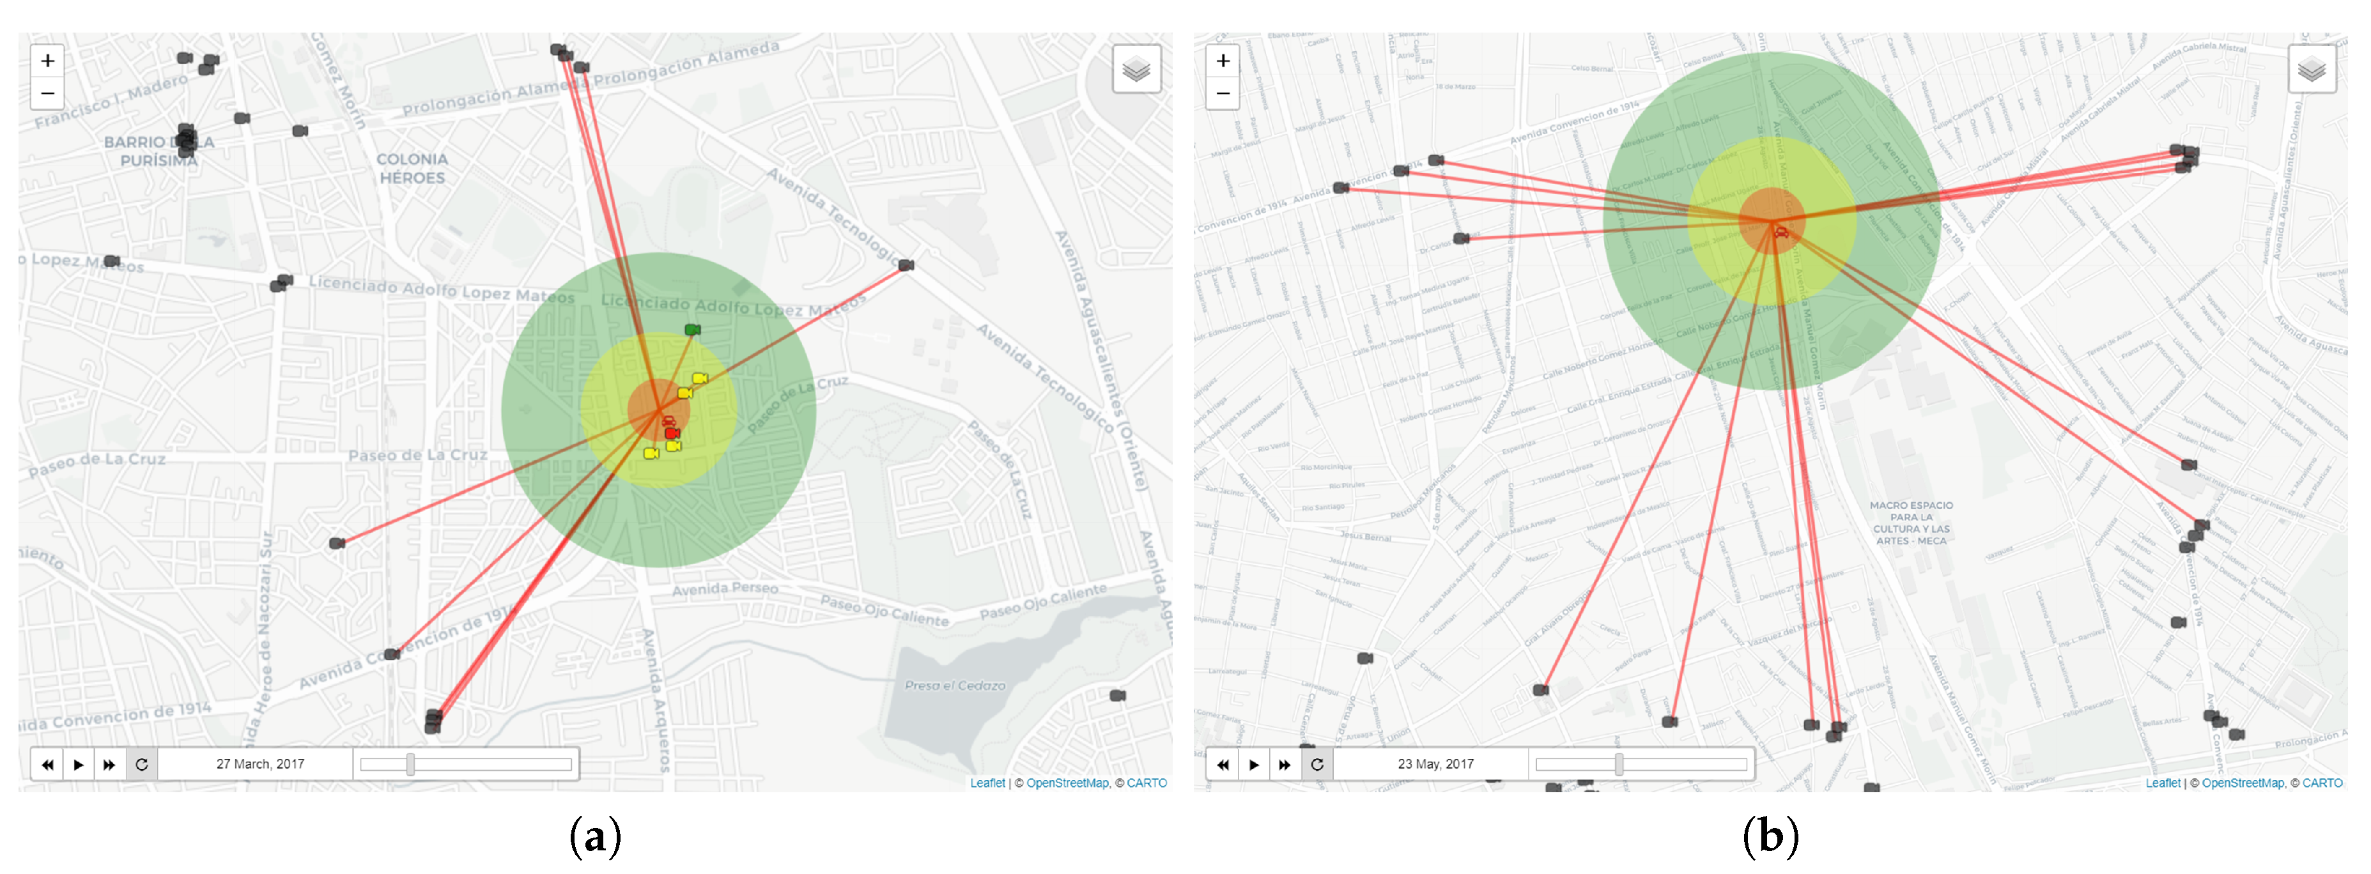The image size is (2371, 874).
Task: Click the green camera marker on left map
Action: [692, 330]
